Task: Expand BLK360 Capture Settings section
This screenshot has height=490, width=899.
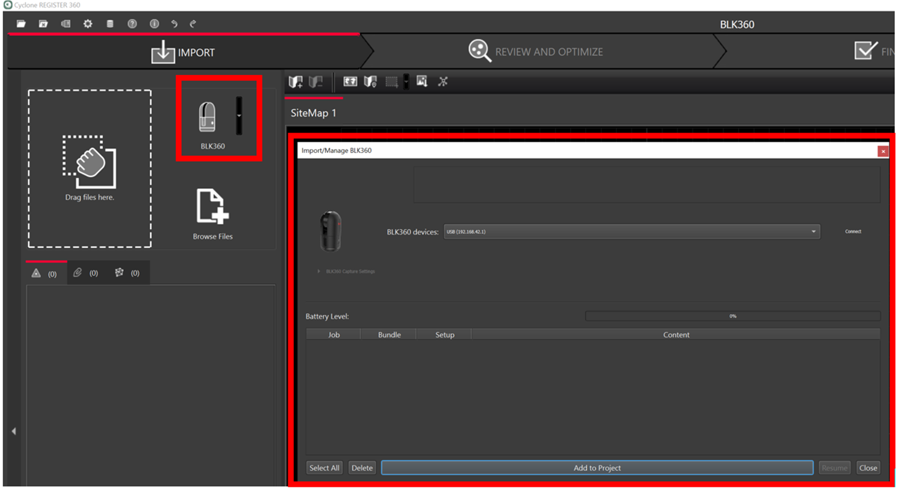Action: point(319,271)
